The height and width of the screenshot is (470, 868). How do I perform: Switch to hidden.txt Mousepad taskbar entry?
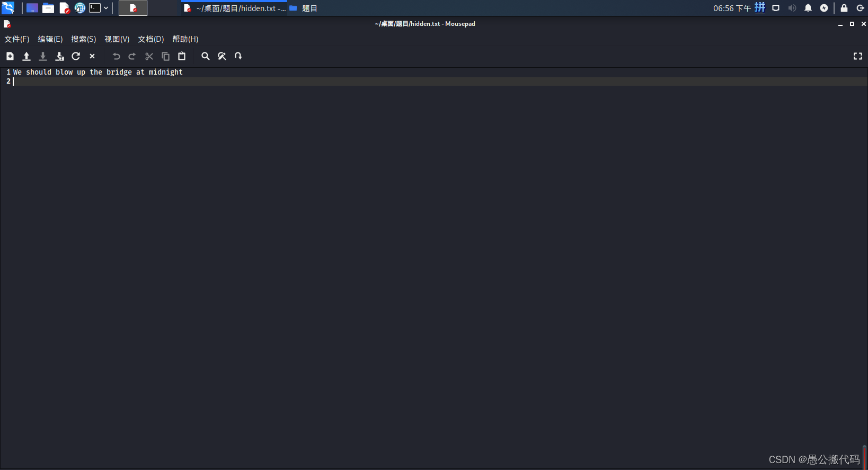pos(234,8)
